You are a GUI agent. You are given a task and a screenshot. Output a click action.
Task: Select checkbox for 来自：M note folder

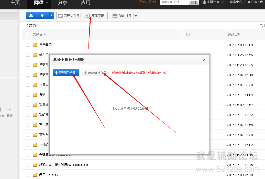(x=28, y=175)
